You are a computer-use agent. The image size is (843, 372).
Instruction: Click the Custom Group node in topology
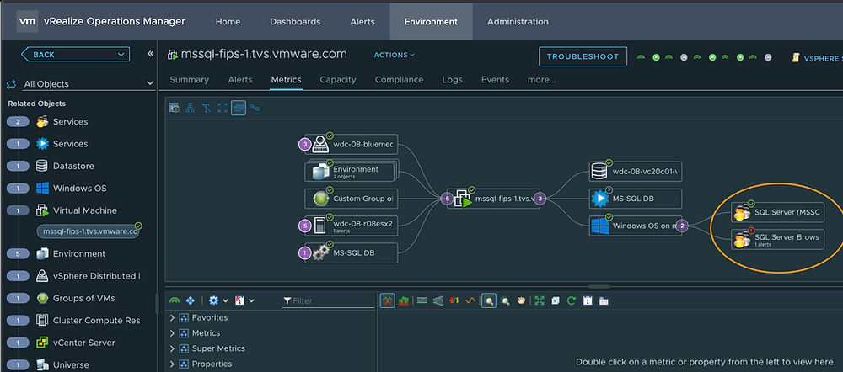point(351,199)
